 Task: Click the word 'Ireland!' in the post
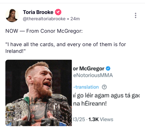coord(15,51)
